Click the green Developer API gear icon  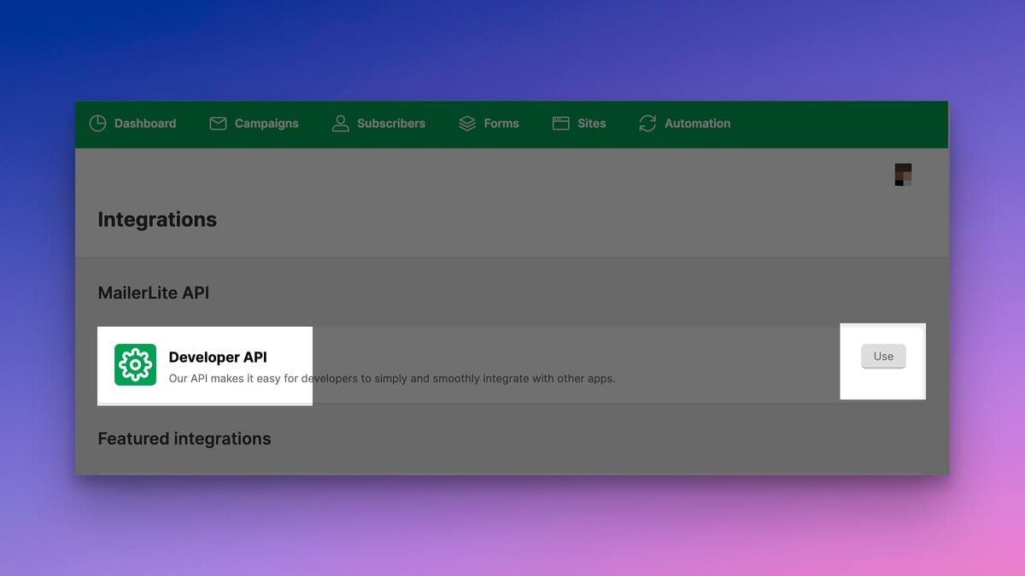135,365
